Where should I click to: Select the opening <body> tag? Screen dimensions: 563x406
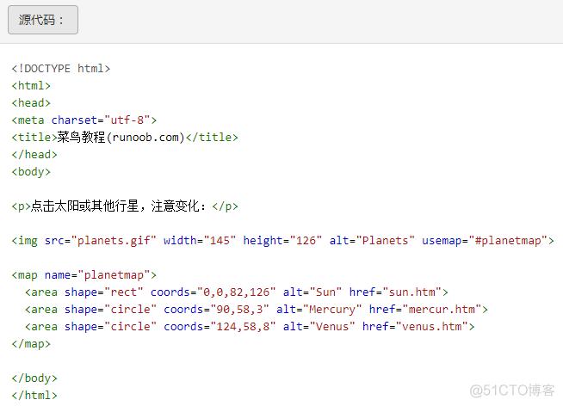pos(31,172)
